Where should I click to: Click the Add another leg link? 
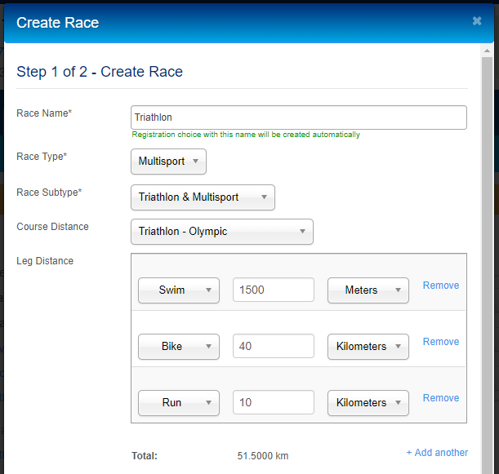click(437, 453)
